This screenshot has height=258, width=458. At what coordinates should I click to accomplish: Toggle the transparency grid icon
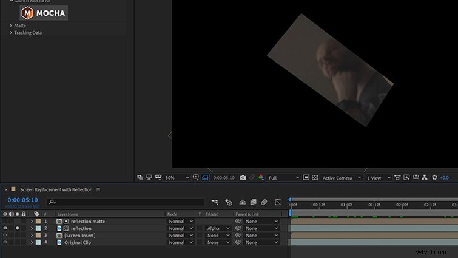pyautogui.click(x=315, y=177)
